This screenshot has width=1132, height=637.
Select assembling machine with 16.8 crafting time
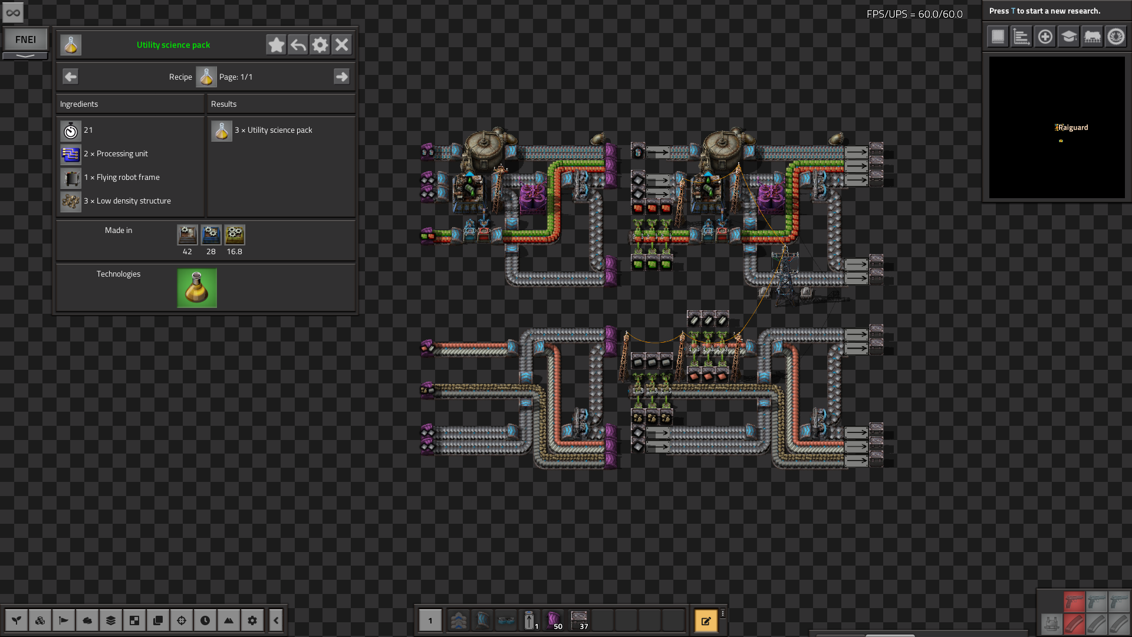[235, 235]
